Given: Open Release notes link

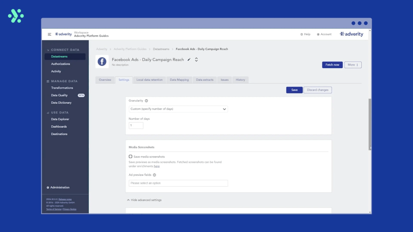Looking at the screenshot, I should click(x=65, y=199).
